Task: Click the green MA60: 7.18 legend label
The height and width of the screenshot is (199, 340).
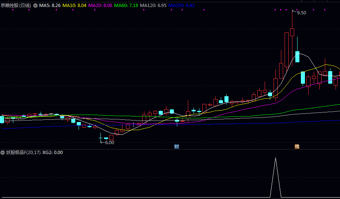Action: click(x=126, y=6)
